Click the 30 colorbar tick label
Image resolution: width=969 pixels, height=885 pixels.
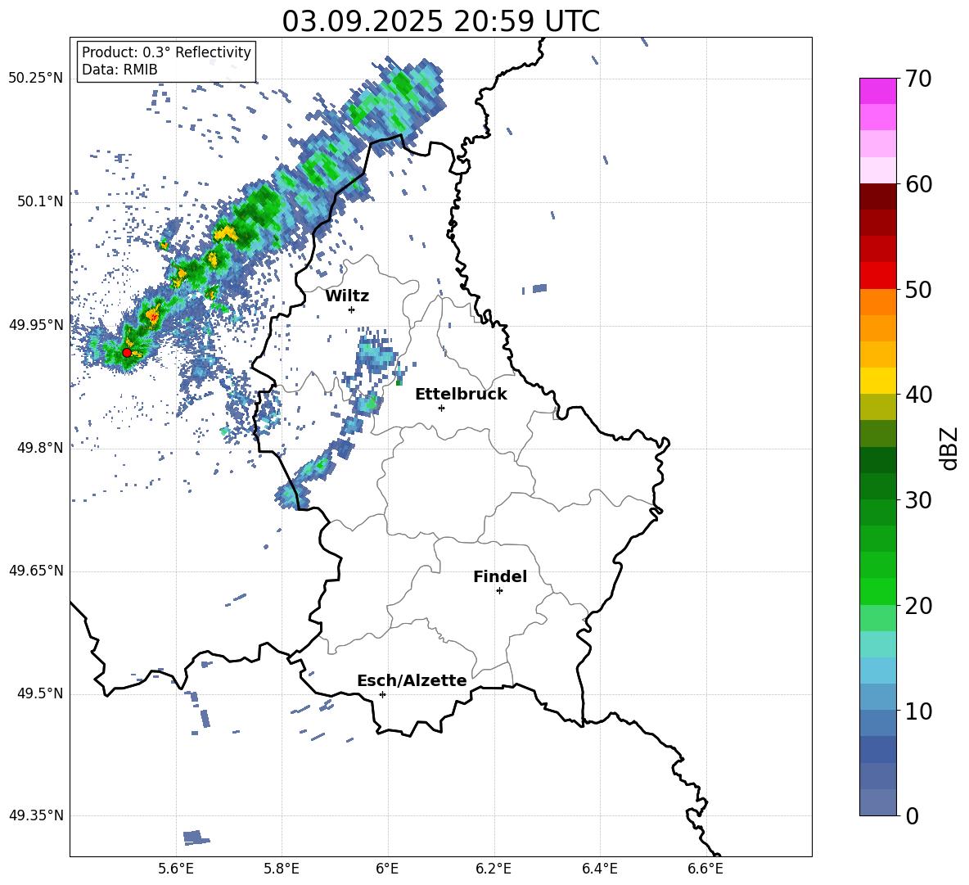click(918, 500)
